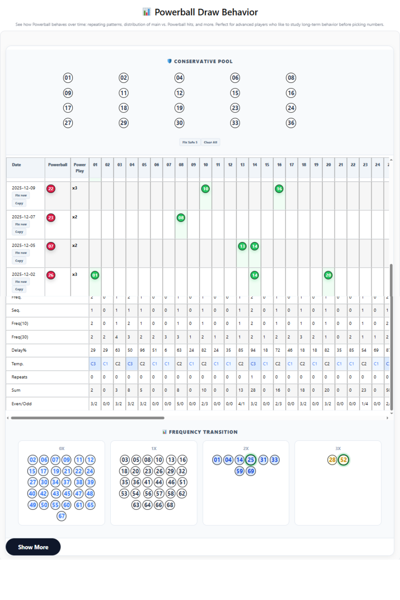
Task: Pick ball 68 in the 1X group
Action: click(x=170, y=505)
